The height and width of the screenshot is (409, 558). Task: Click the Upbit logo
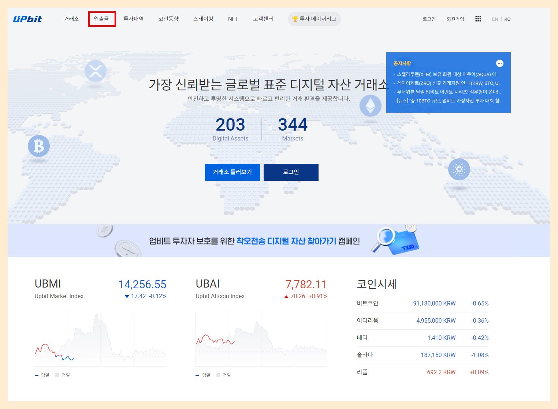27,19
